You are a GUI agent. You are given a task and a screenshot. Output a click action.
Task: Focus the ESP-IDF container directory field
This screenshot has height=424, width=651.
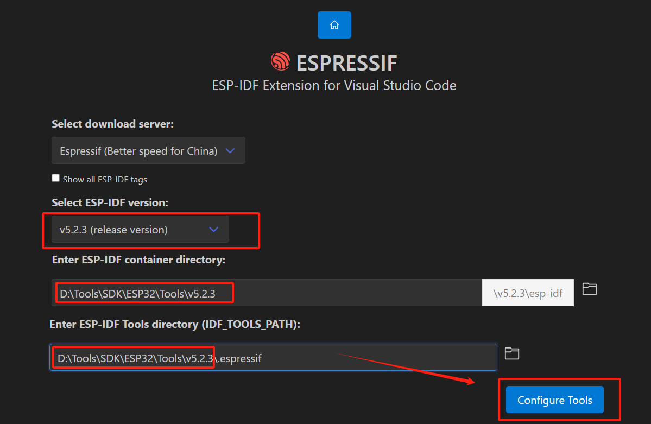point(267,293)
